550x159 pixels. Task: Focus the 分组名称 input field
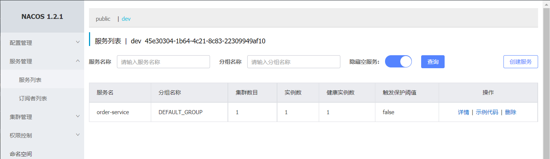tap(294, 62)
